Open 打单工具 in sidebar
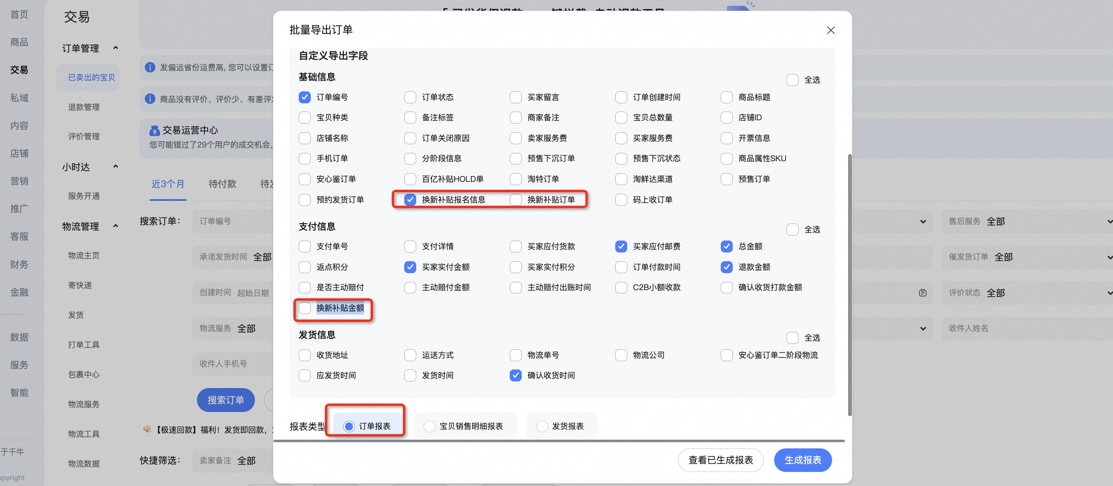Screen dimensions: 1113x486 click(84, 344)
